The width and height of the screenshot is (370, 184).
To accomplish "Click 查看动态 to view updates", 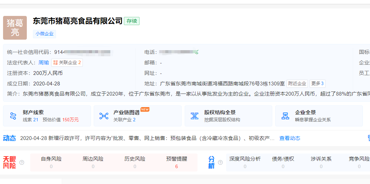I will click(290, 138).
